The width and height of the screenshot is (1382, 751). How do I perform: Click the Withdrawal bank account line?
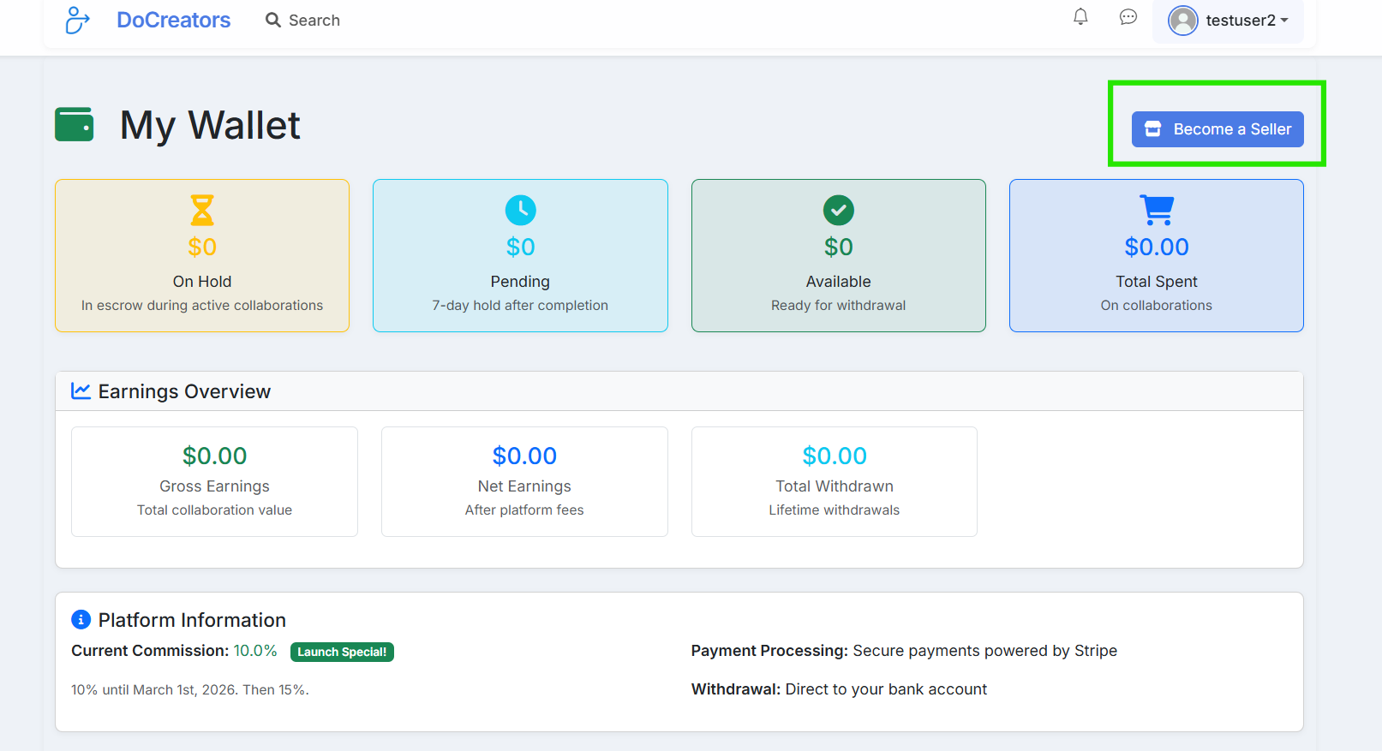(x=839, y=689)
